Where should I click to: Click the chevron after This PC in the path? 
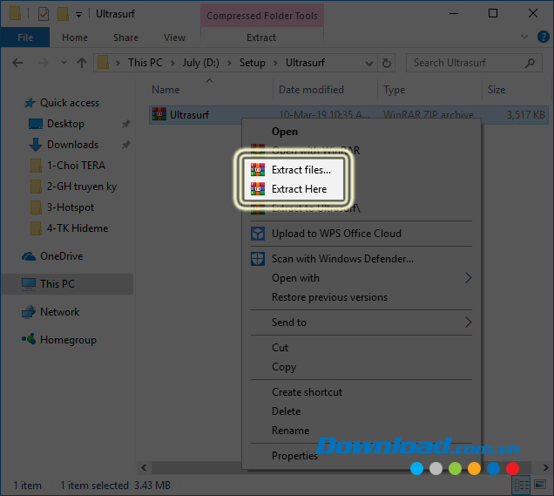pyautogui.click(x=172, y=63)
